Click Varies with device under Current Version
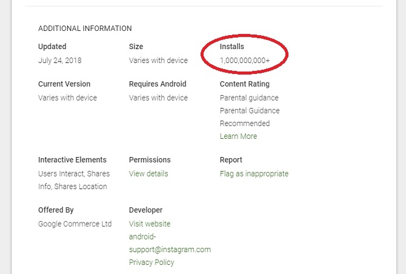The image size is (406, 274). click(67, 98)
